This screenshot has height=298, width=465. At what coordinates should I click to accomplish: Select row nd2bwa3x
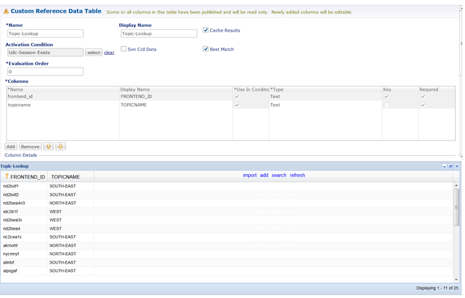point(227,220)
